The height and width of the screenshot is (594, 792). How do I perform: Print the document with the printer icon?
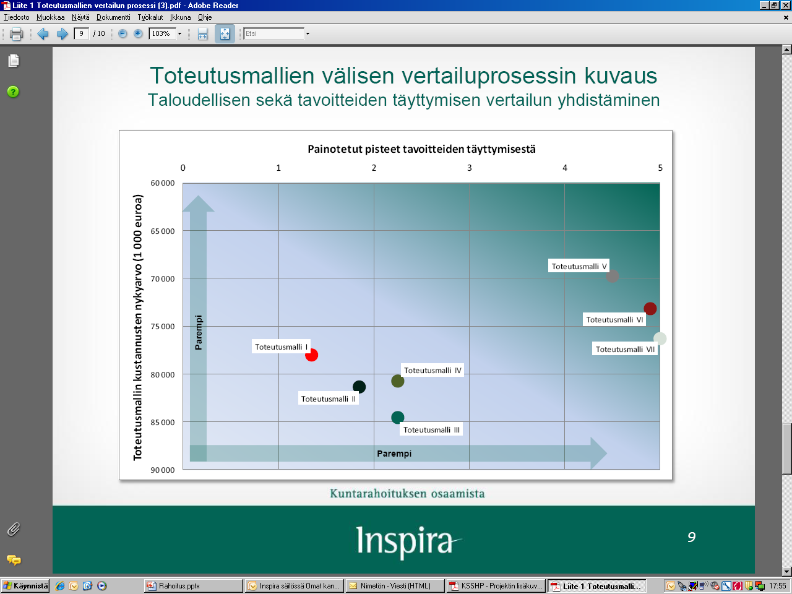coord(17,34)
